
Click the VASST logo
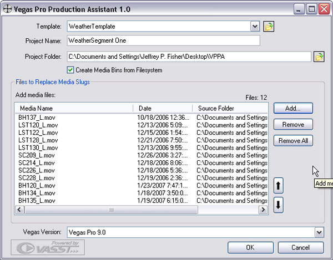(48, 247)
